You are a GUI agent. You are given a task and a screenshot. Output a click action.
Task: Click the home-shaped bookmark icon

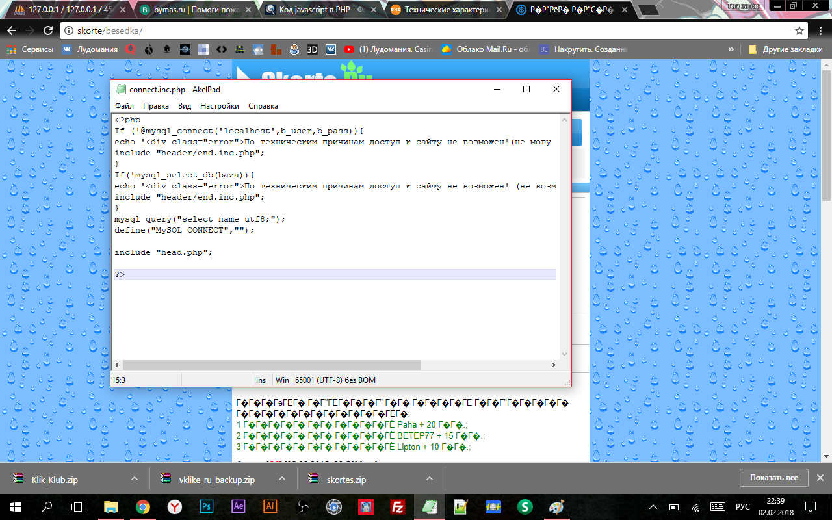tap(167, 49)
